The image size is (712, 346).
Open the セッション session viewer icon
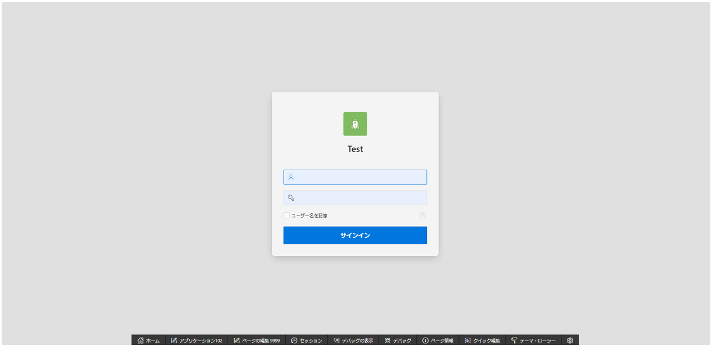[x=293, y=340]
